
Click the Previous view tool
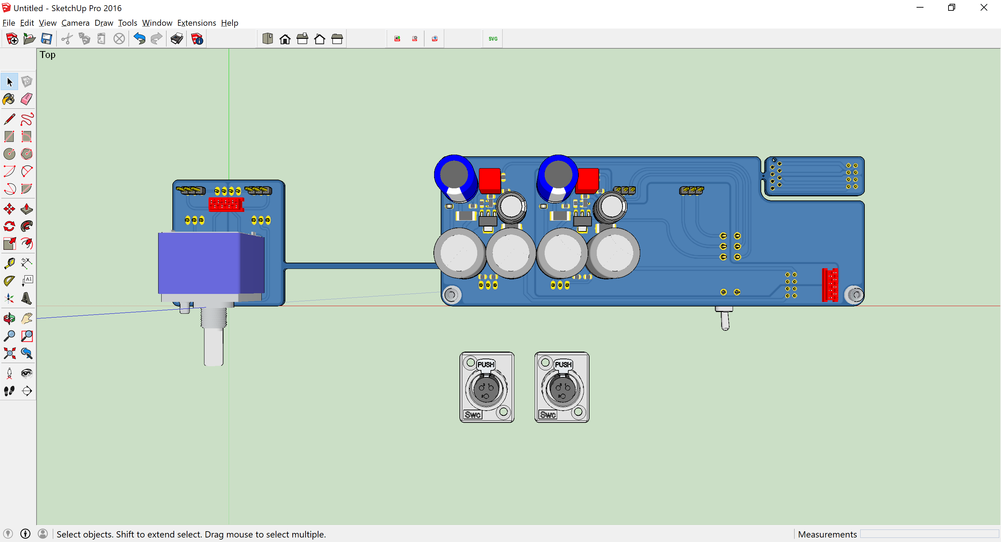[x=26, y=353]
